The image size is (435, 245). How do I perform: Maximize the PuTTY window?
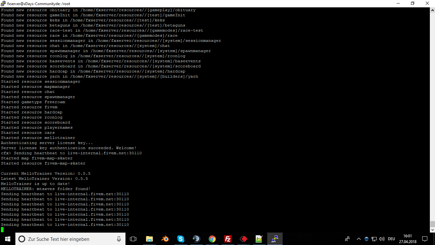pos(413,4)
